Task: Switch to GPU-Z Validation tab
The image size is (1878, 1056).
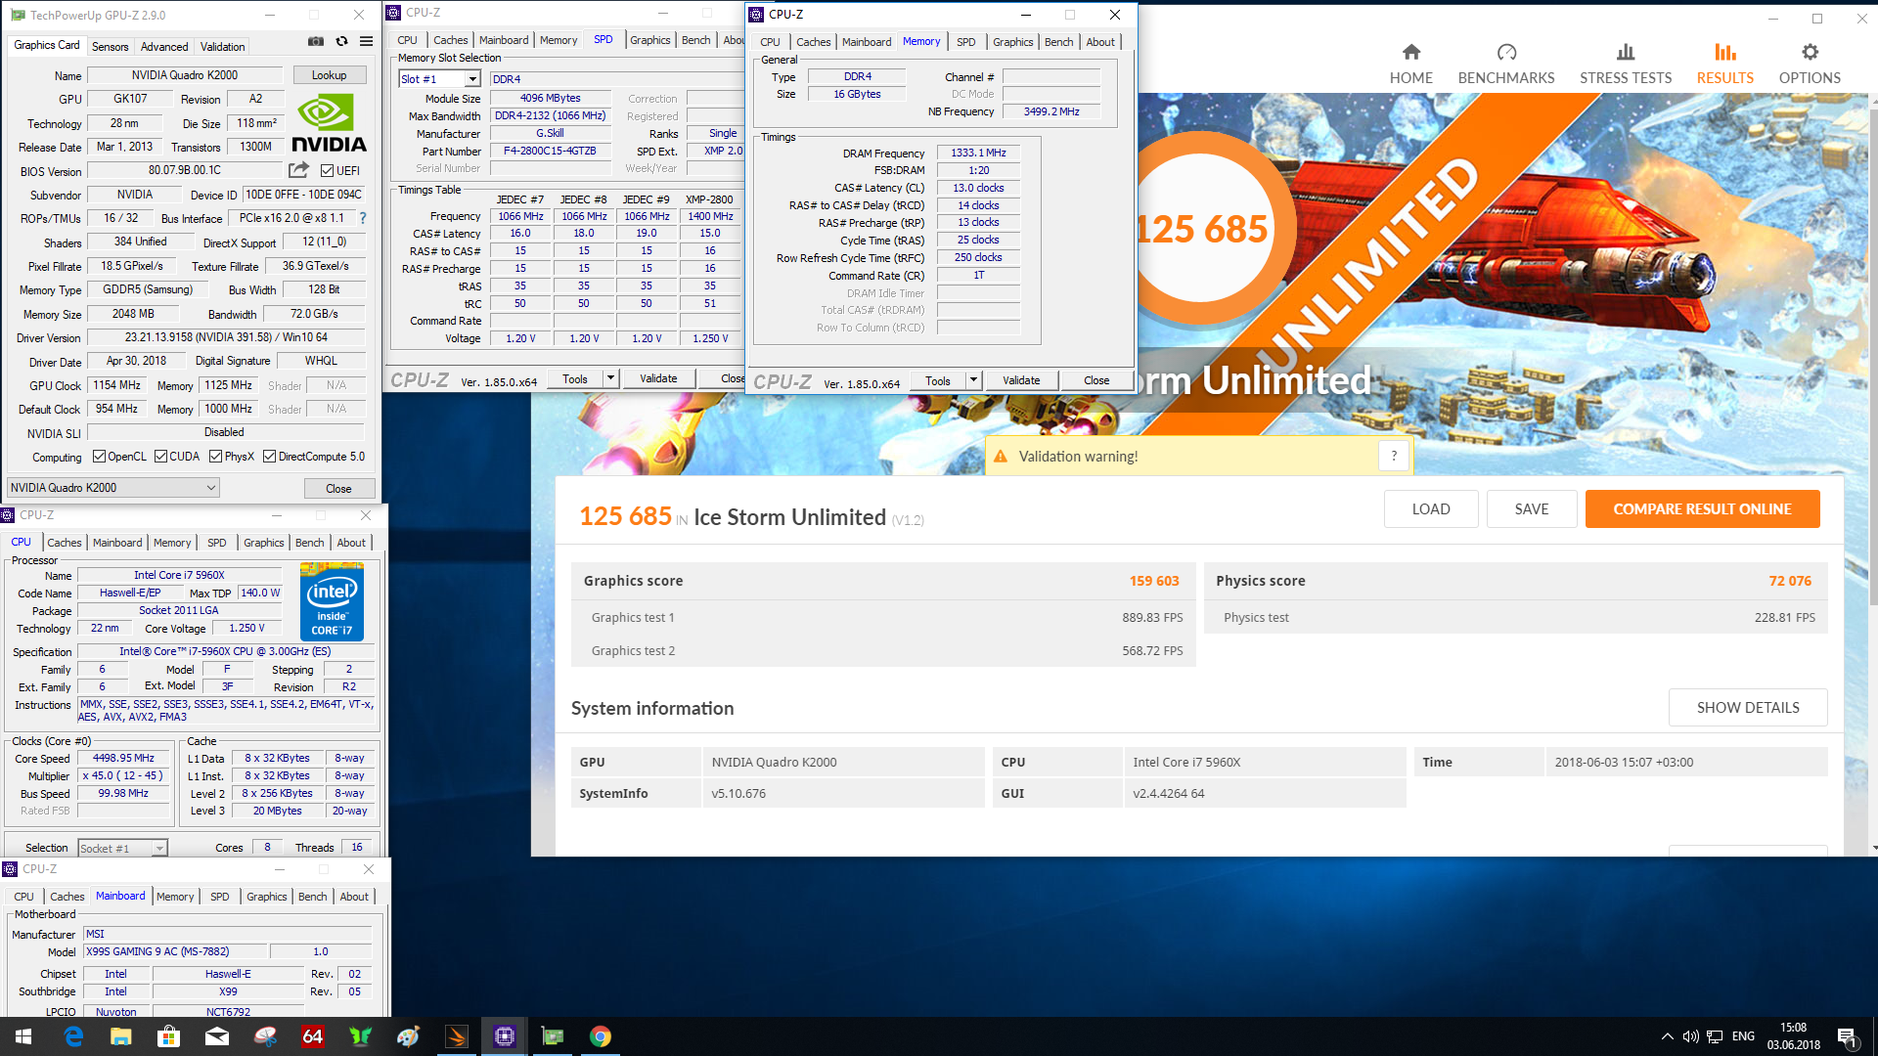Action: [x=222, y=47]
